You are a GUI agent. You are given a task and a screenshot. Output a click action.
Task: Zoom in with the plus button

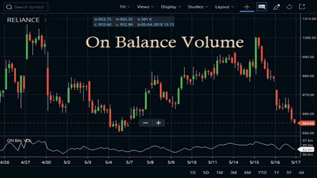(159, 123)
